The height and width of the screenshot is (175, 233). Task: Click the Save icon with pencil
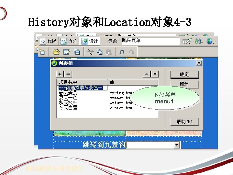click(67, 52)
